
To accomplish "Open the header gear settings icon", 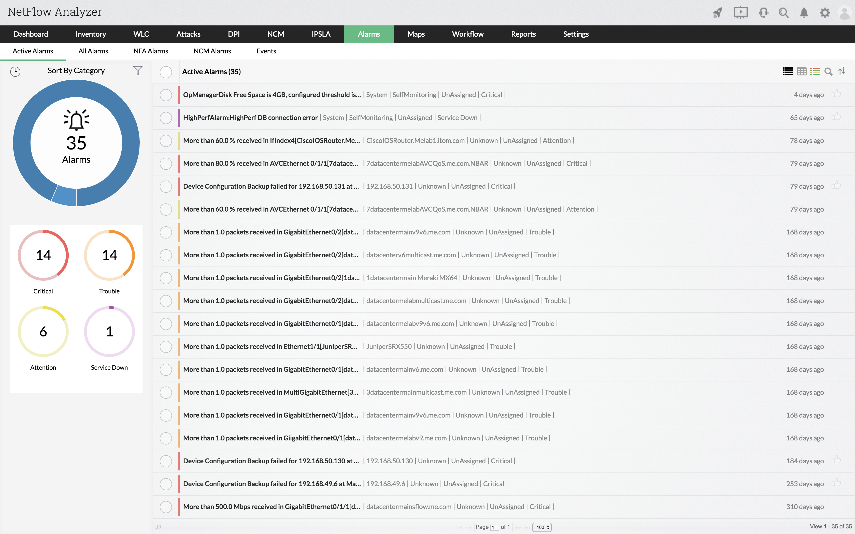I will point(825,13).
